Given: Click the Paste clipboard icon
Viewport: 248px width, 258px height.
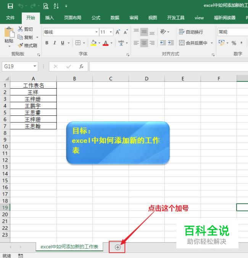Looking at the screenshot, I should [9, 32].
